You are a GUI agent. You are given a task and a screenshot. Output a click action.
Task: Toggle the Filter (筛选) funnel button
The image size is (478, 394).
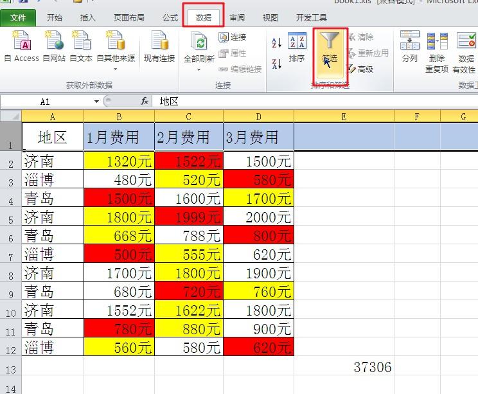click(x=330, y=53)
